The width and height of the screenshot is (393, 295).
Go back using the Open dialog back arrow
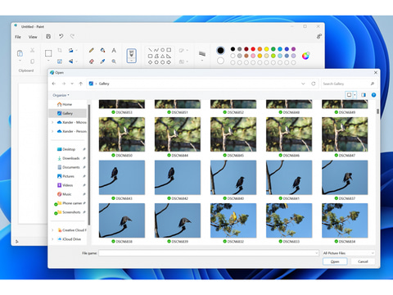tap(54, 84)
